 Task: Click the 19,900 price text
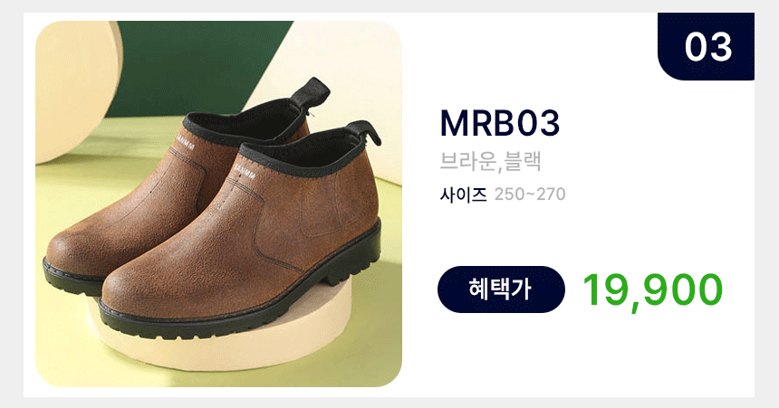(652, 290)
